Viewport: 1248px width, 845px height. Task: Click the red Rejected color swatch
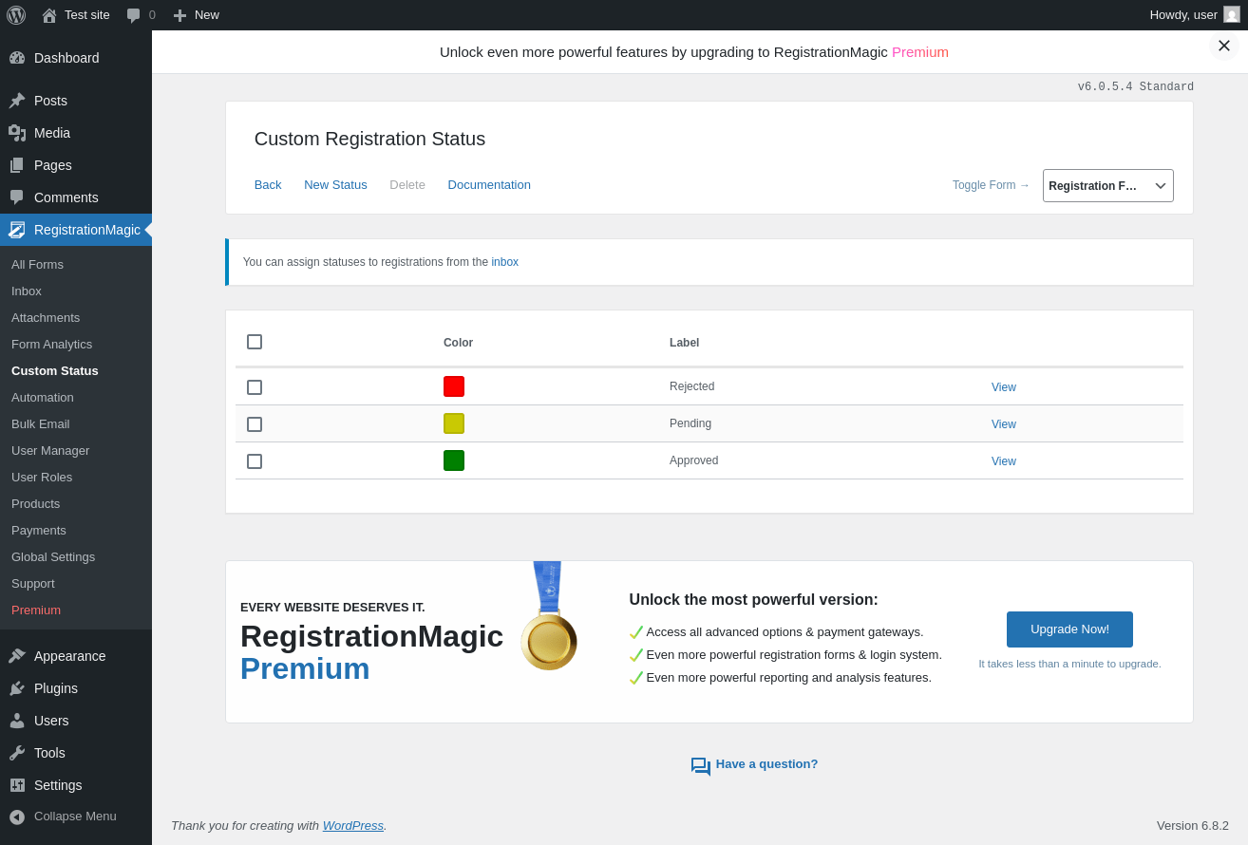click(x=454, y=386)
